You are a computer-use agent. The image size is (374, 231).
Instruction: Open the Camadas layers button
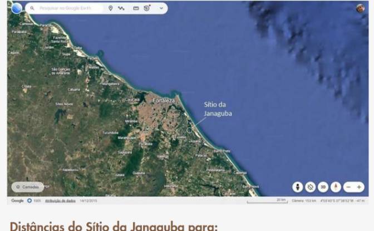point(28,187)
